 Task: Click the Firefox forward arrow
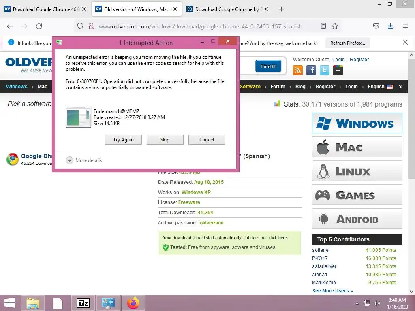24,26
